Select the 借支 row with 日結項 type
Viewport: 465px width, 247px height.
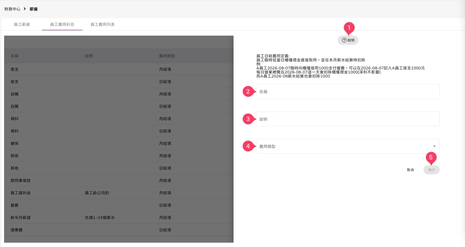tap(119, 82)
